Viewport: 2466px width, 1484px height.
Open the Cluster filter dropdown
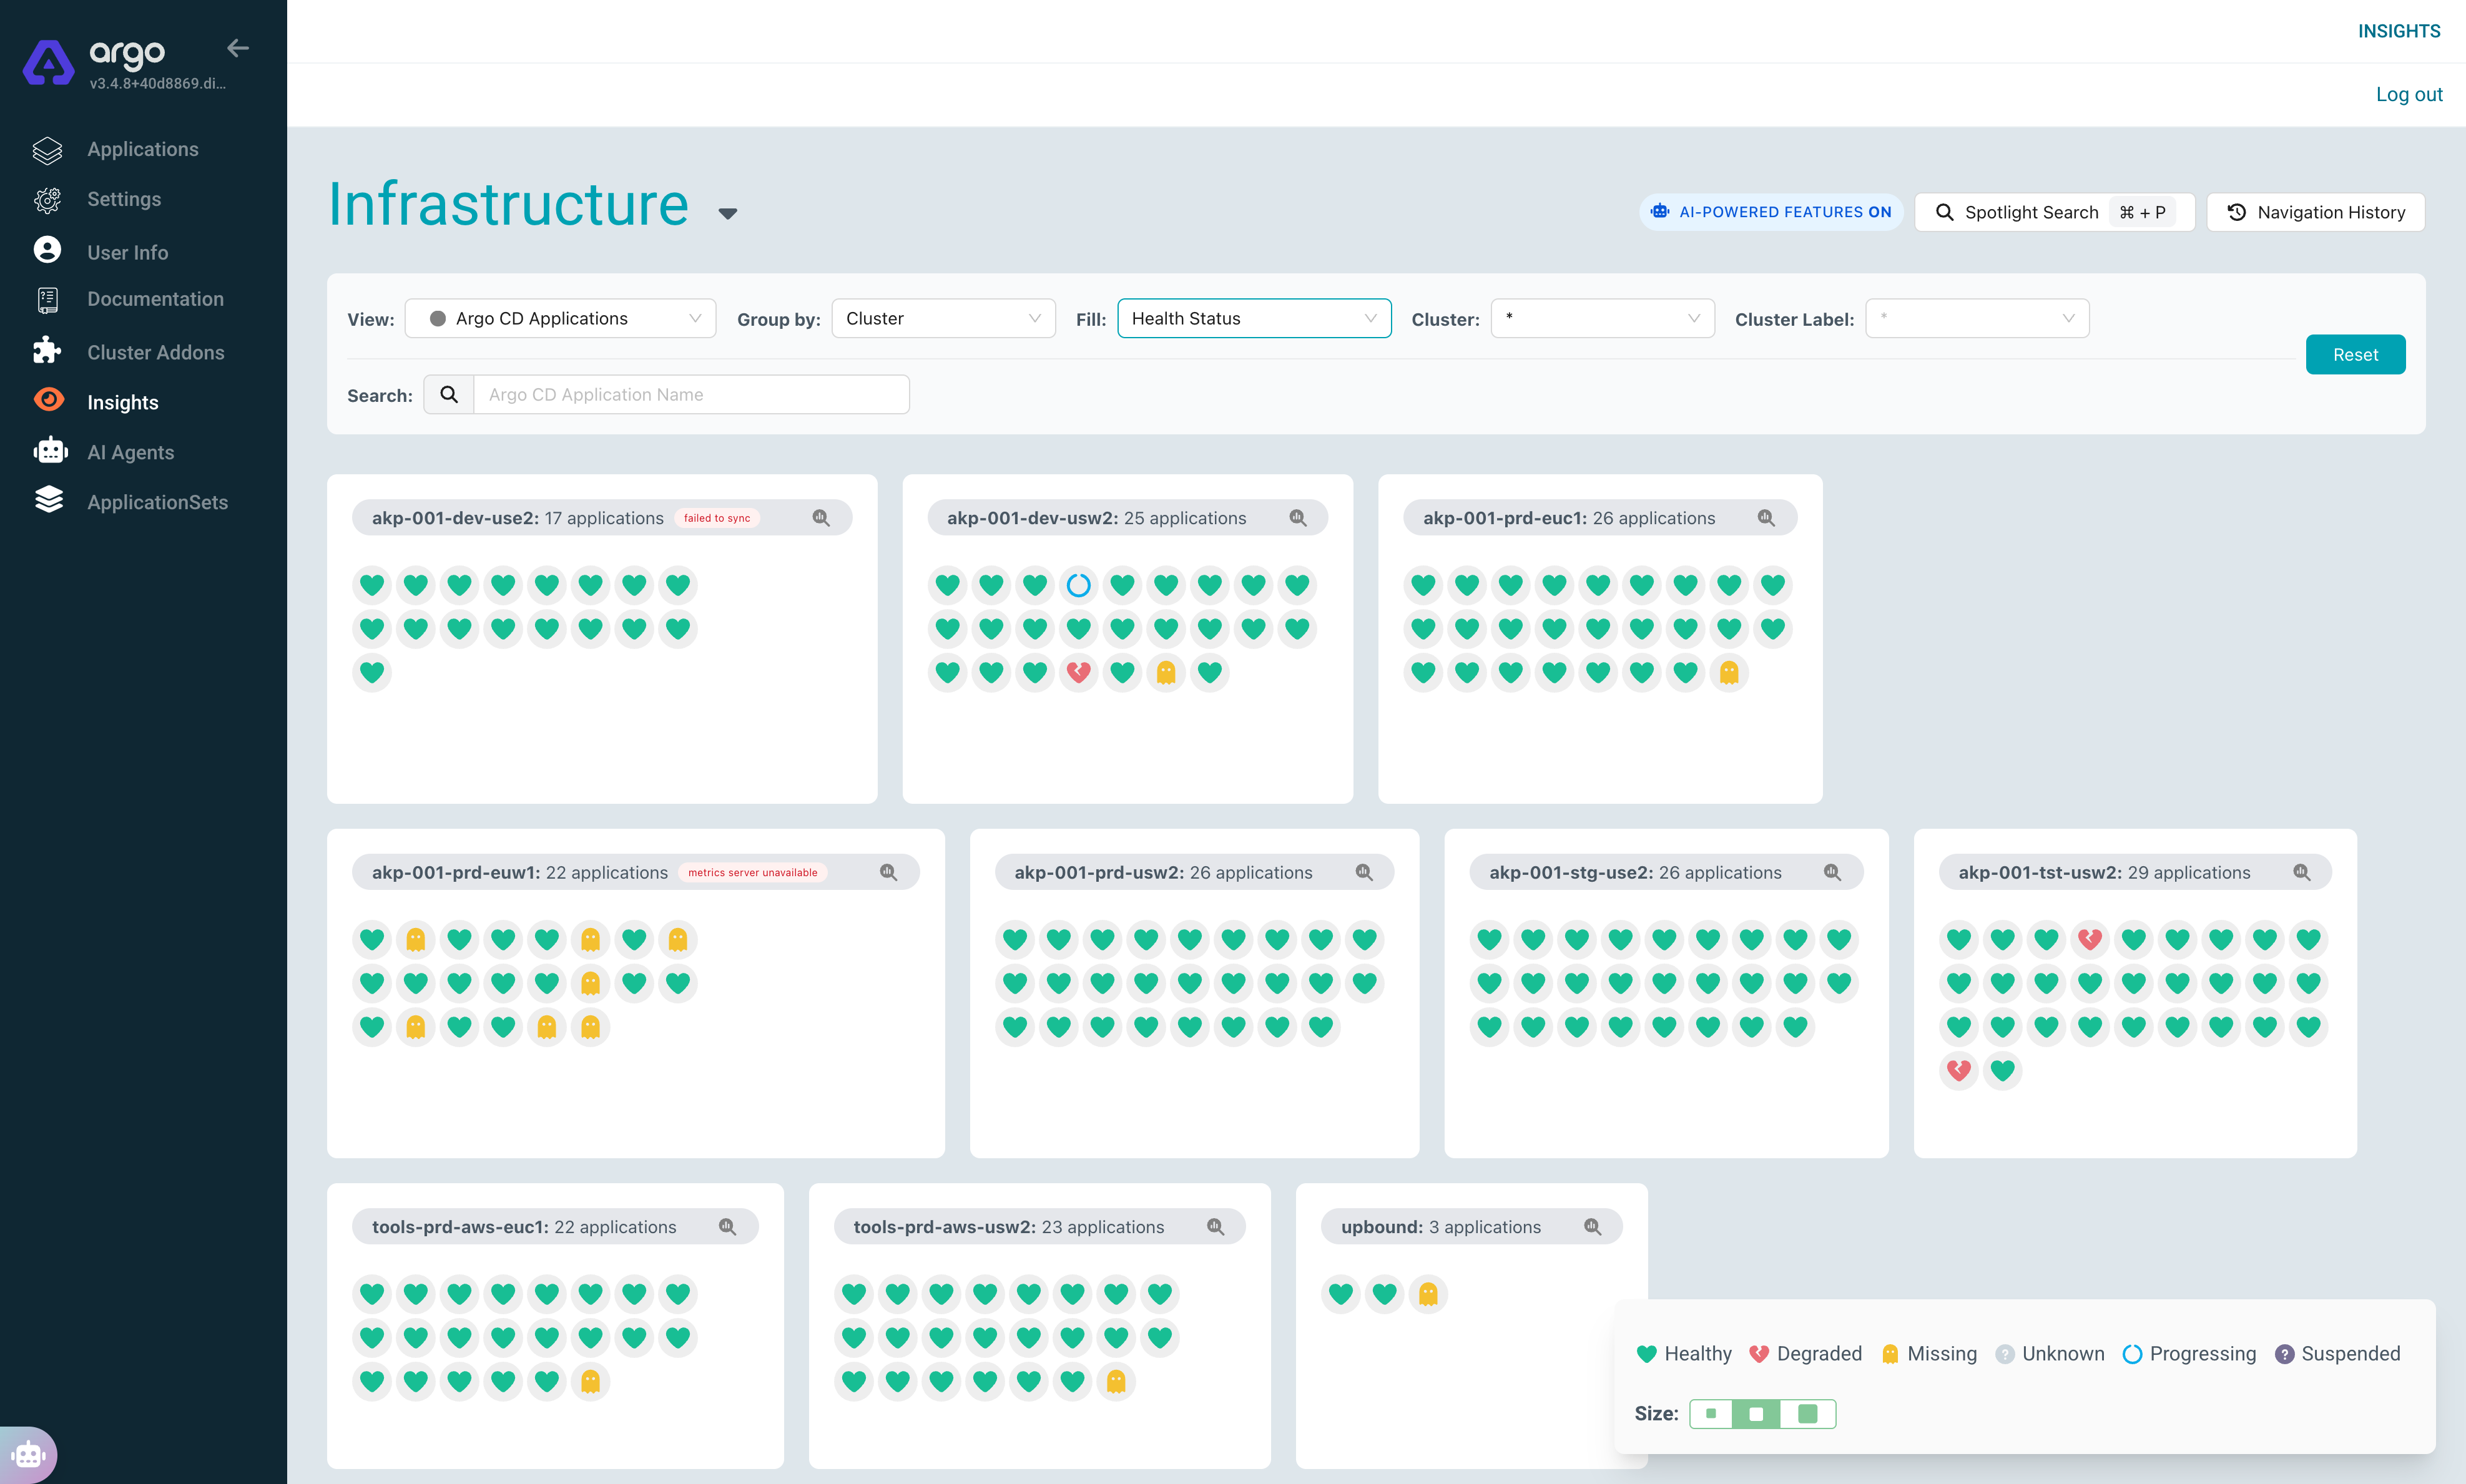tap(1603, 318)
